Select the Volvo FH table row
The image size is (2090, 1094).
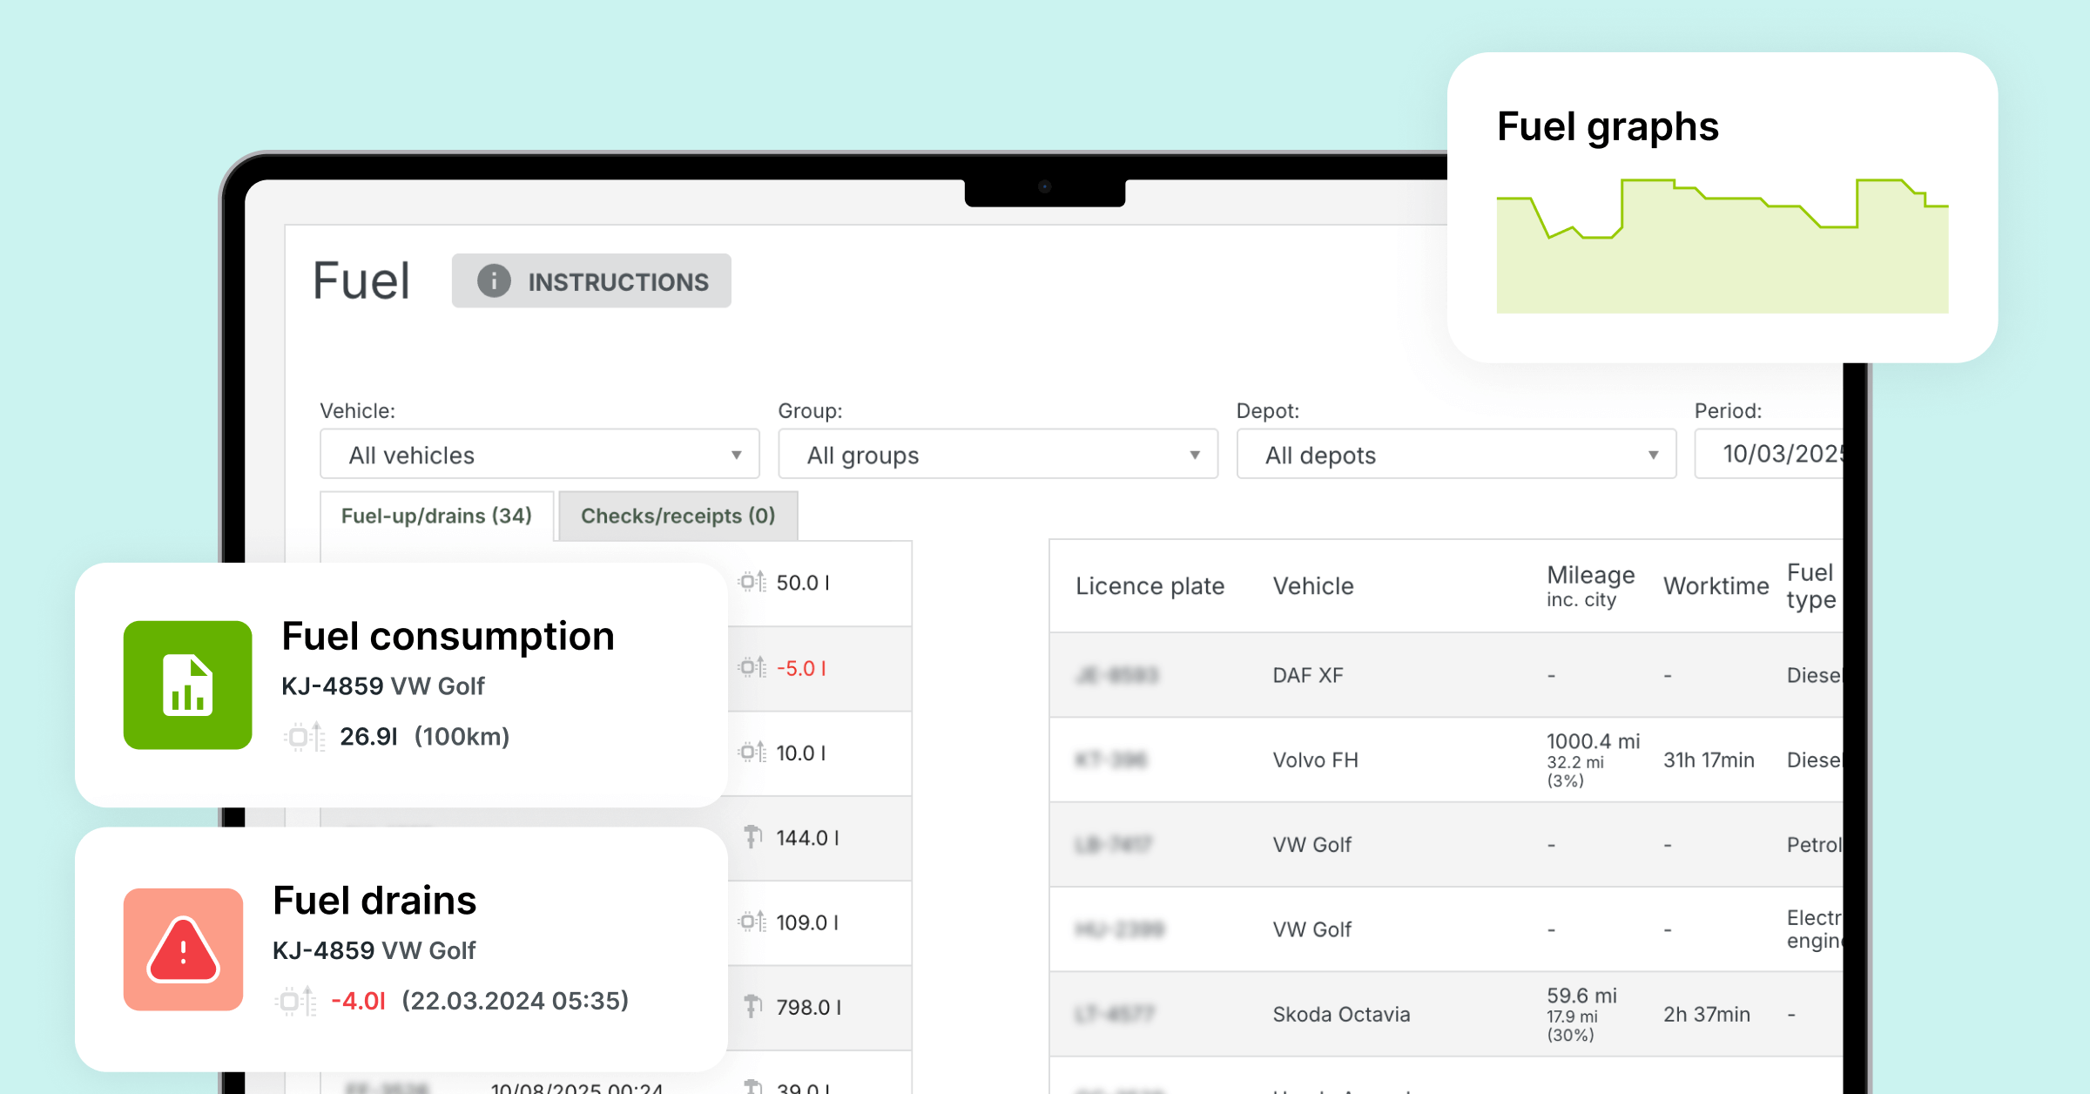tap(1315, 760)
